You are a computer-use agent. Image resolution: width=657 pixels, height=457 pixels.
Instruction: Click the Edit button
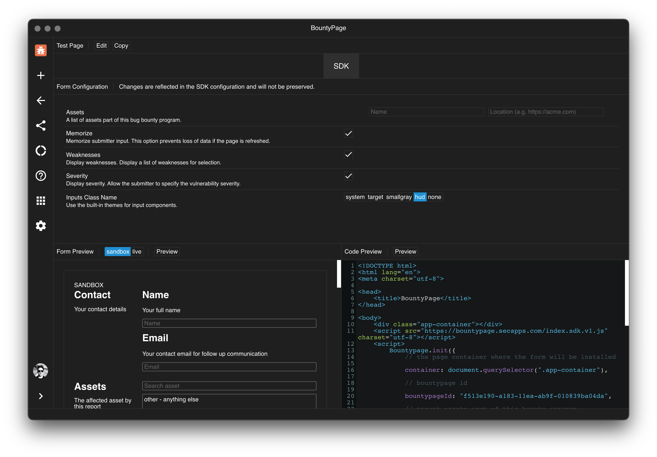pyautogui.click(x=101, y=46)
